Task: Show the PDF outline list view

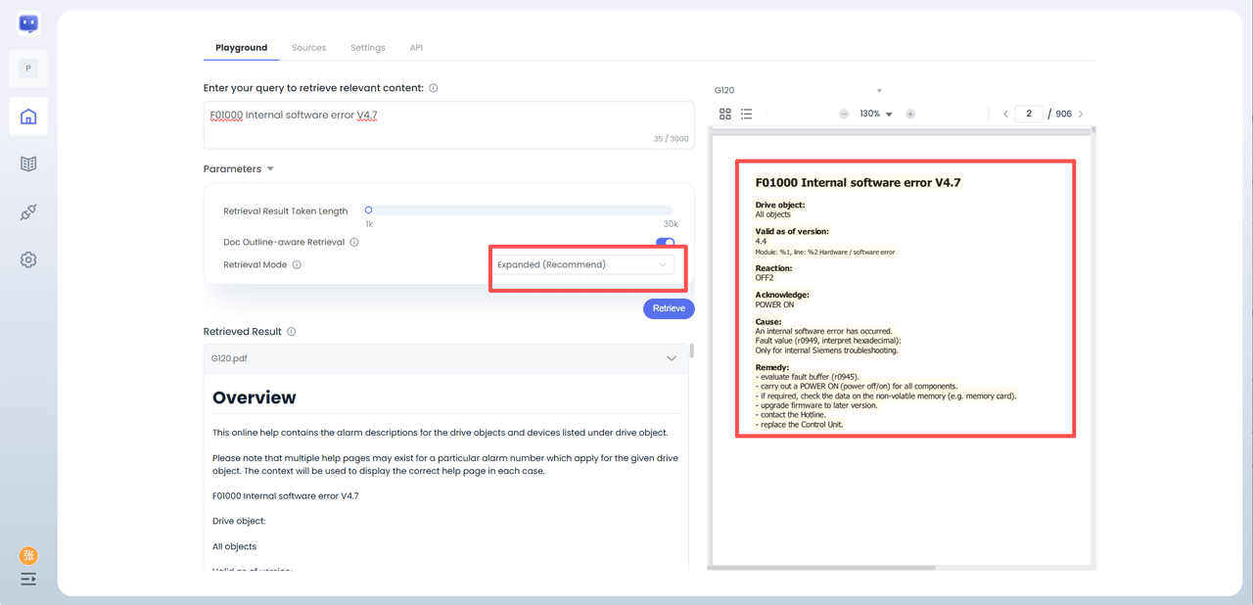Action: (x=746, y=115)
